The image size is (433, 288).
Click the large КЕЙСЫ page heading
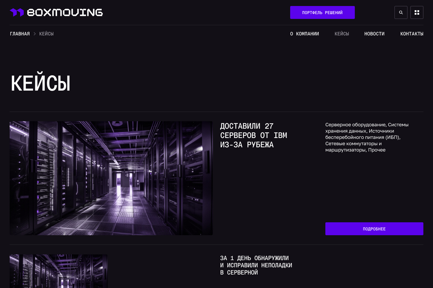(41, 82)
